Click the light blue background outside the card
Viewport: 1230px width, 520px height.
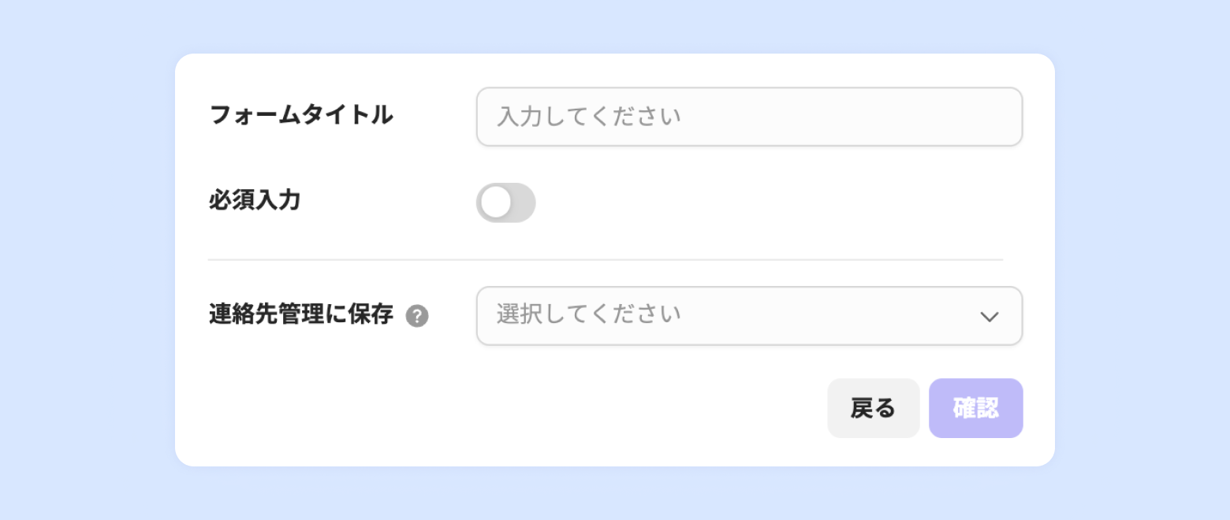[x=87, y=260]
